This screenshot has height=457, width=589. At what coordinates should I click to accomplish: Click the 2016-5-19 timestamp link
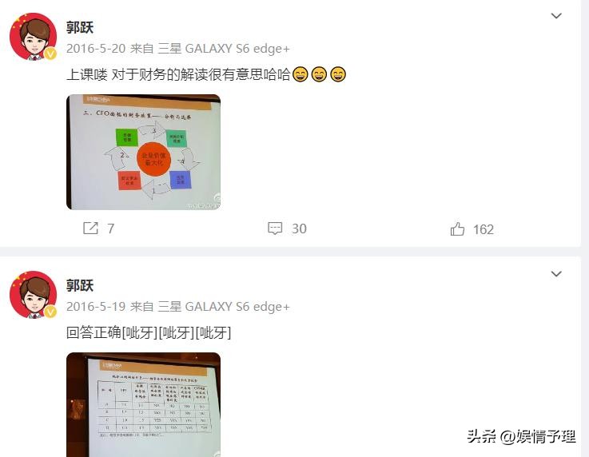tap(96, 307)
